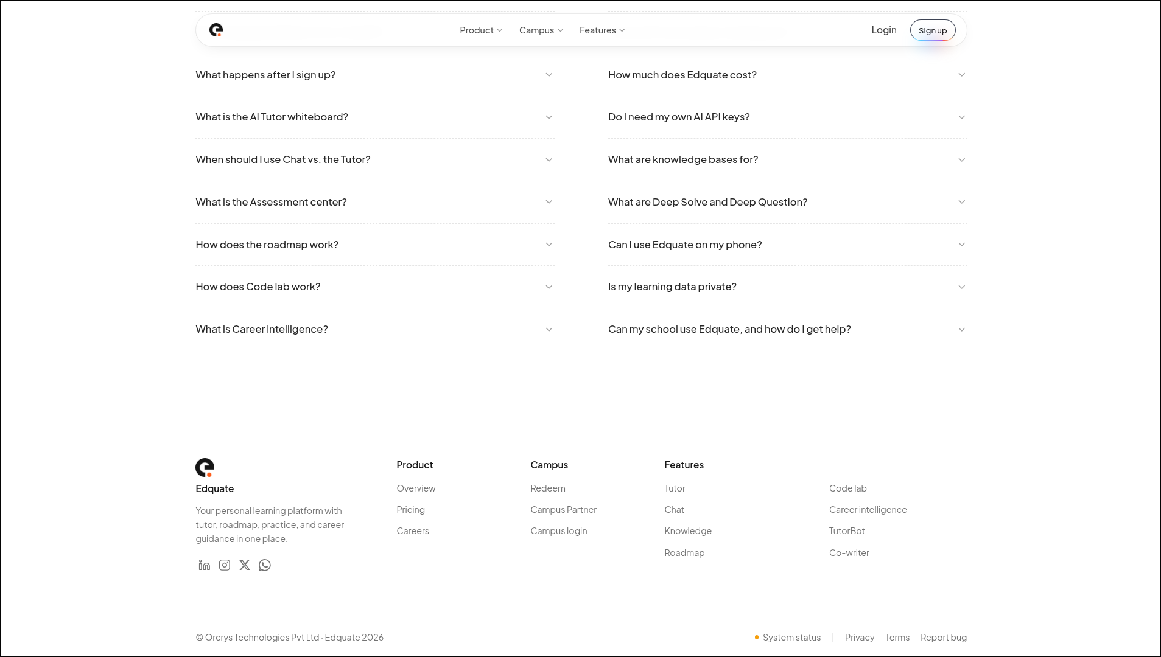Viewport: 1161px width, 657px height.
Task: Click the "Your personal learning platform" footer description
Action: [270, 525]
